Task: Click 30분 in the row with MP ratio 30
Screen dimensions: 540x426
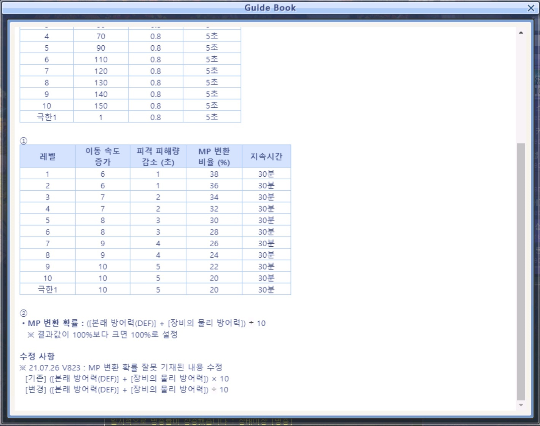Action: 266,220
